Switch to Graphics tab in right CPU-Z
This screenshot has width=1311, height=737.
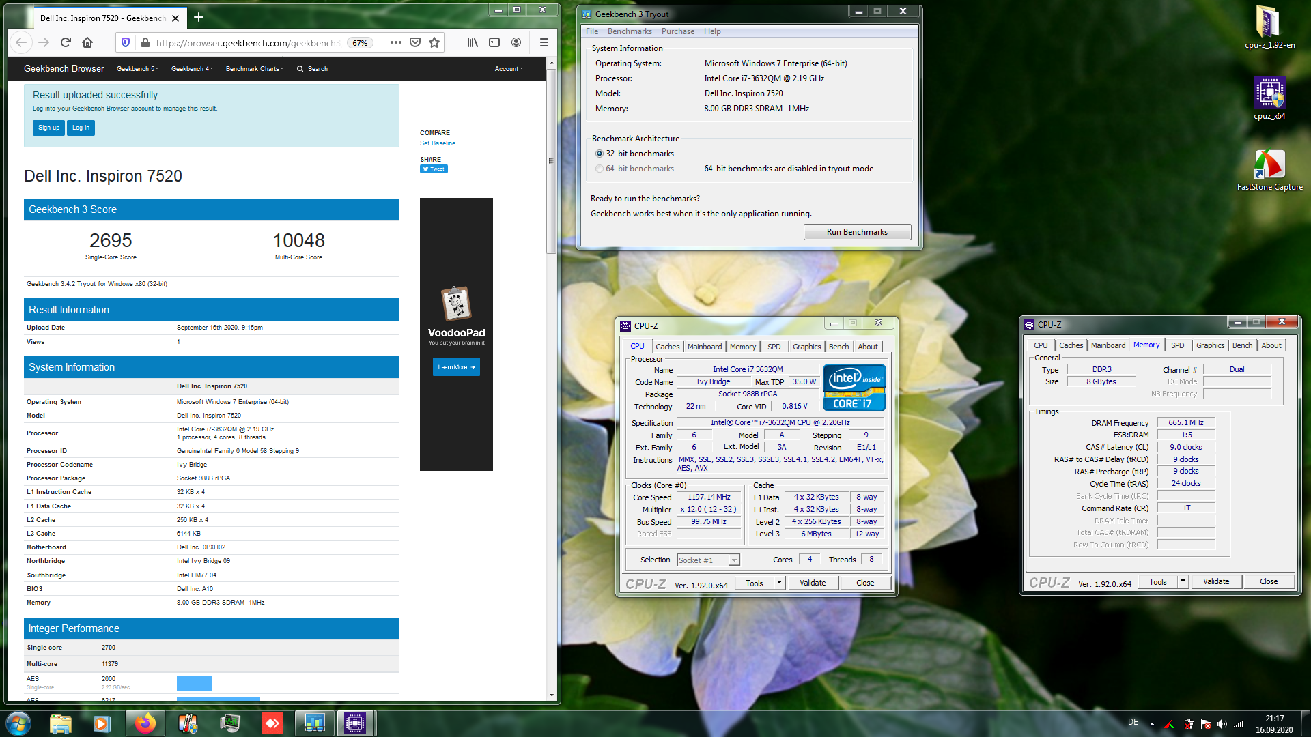click(x=1210, y=345)
